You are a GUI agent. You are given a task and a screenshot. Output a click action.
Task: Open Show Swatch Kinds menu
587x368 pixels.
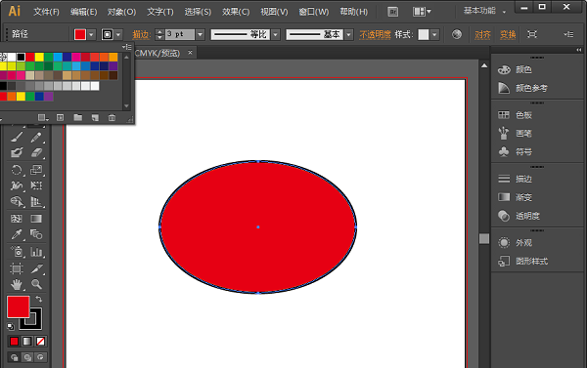[43, 118]
